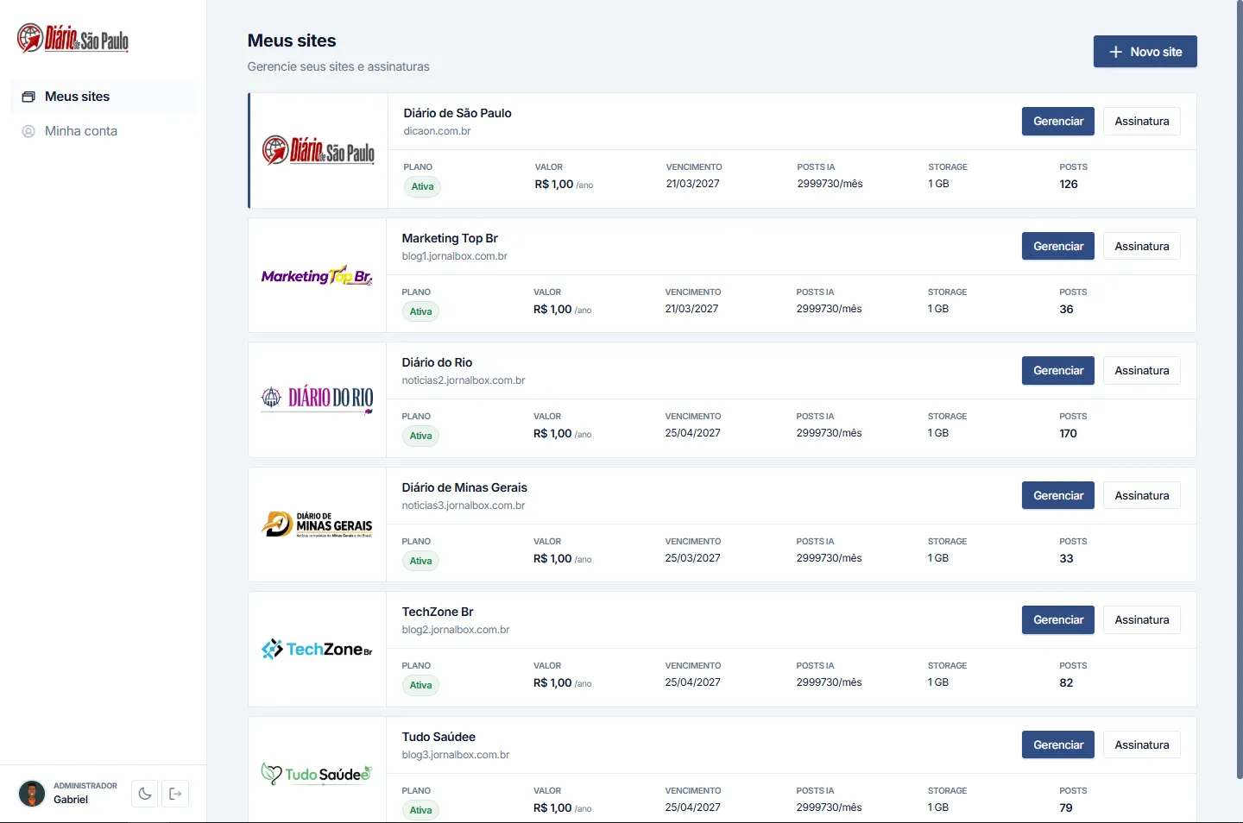The width and height of the screenshot is (1243, 823).
Task: Open Assinatura for Diário de Minas Gerais
Action: pyautogui.click(x=1142, y=496)
